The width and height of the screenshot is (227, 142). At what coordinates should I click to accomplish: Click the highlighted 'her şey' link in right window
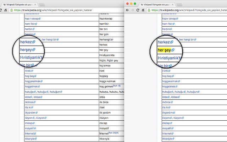click(164, 50)
